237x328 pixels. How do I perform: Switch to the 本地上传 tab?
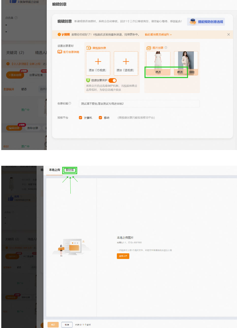[54, 170]
